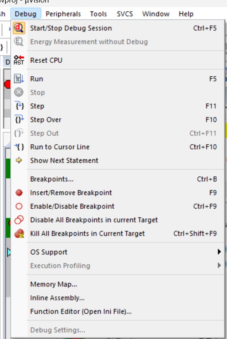Open the Breakpoints... dialog

118,179
